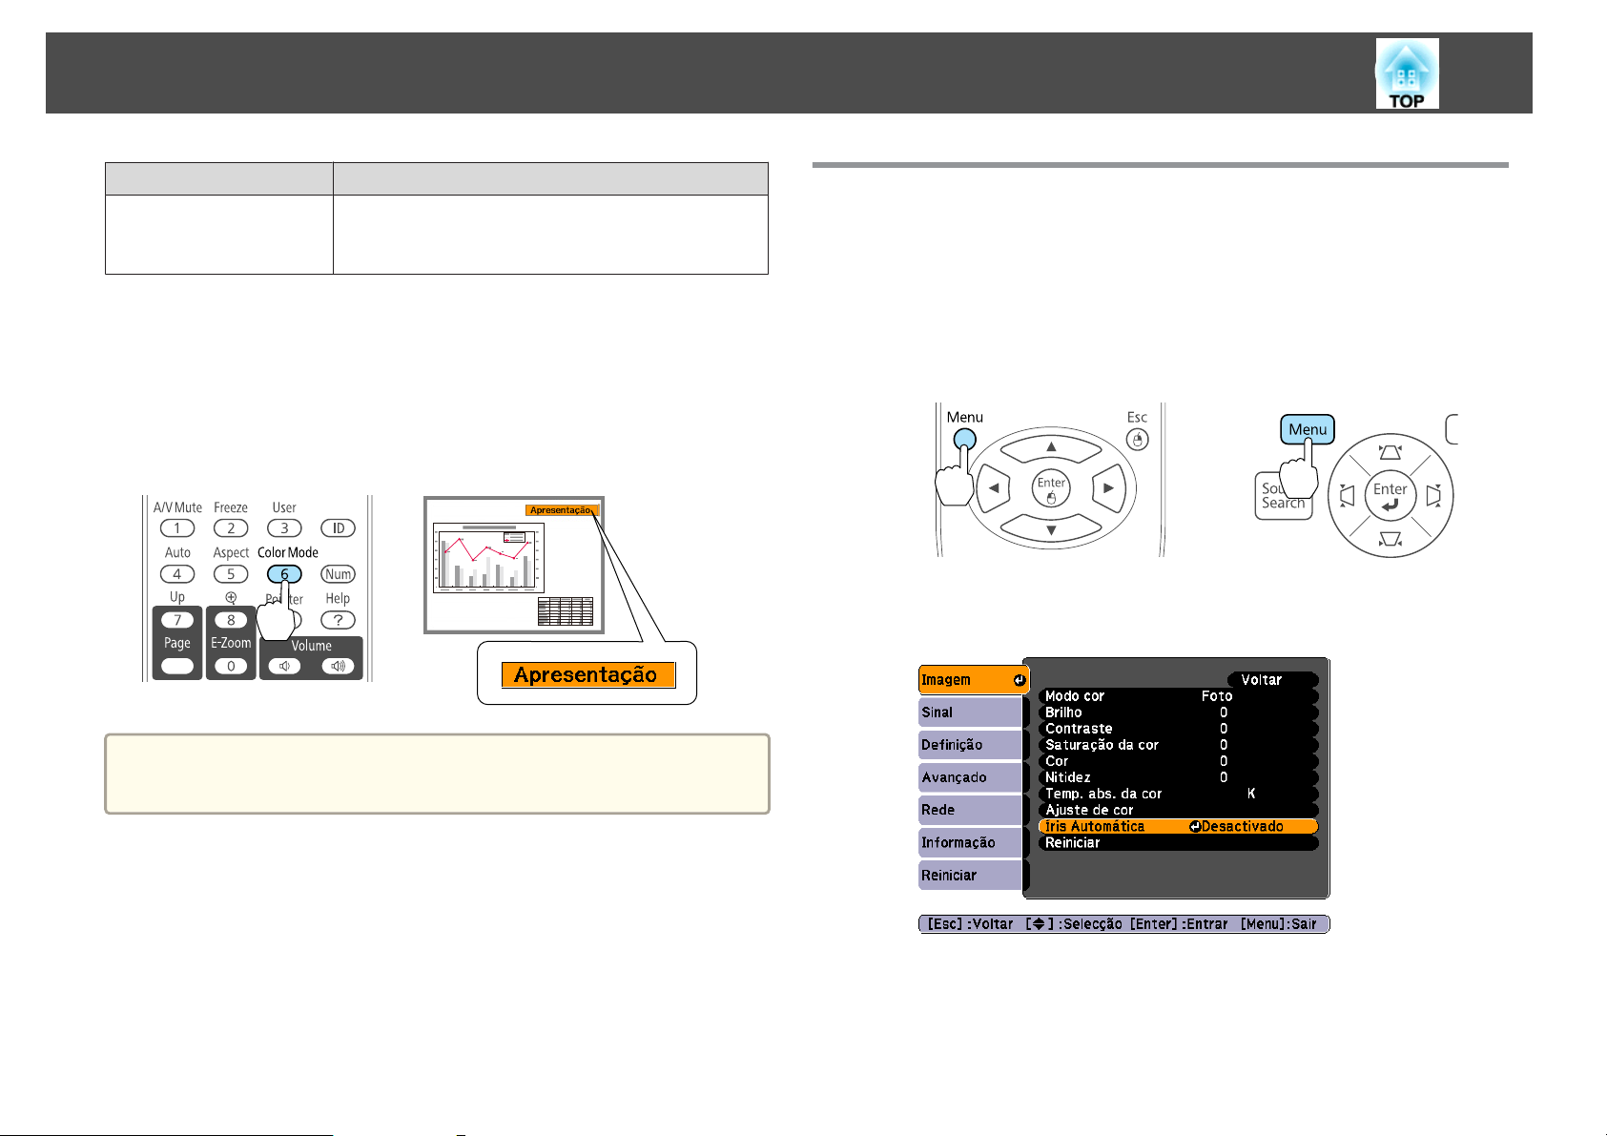Image resolution: width=1607 pixels, height=1136 pixels.
Task: Click the menu key guide bar
Action: point(1123,924)
